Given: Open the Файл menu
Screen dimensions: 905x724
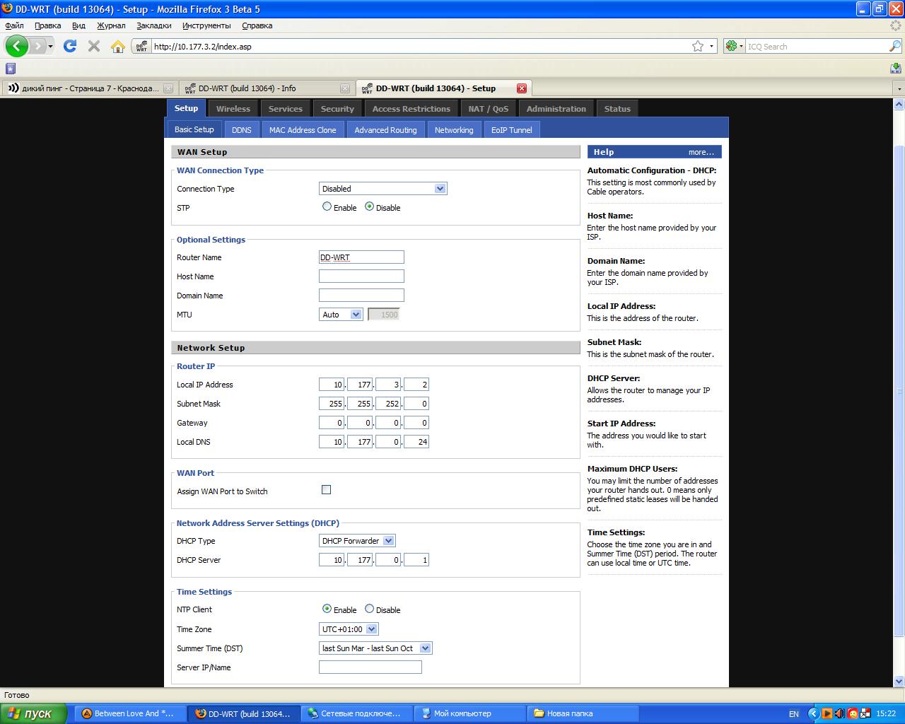Looking at the screenshot, I should [x=14, y=25].
